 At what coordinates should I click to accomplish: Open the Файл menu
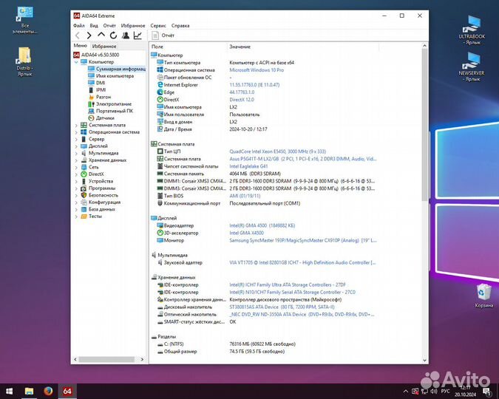[79, 25]
